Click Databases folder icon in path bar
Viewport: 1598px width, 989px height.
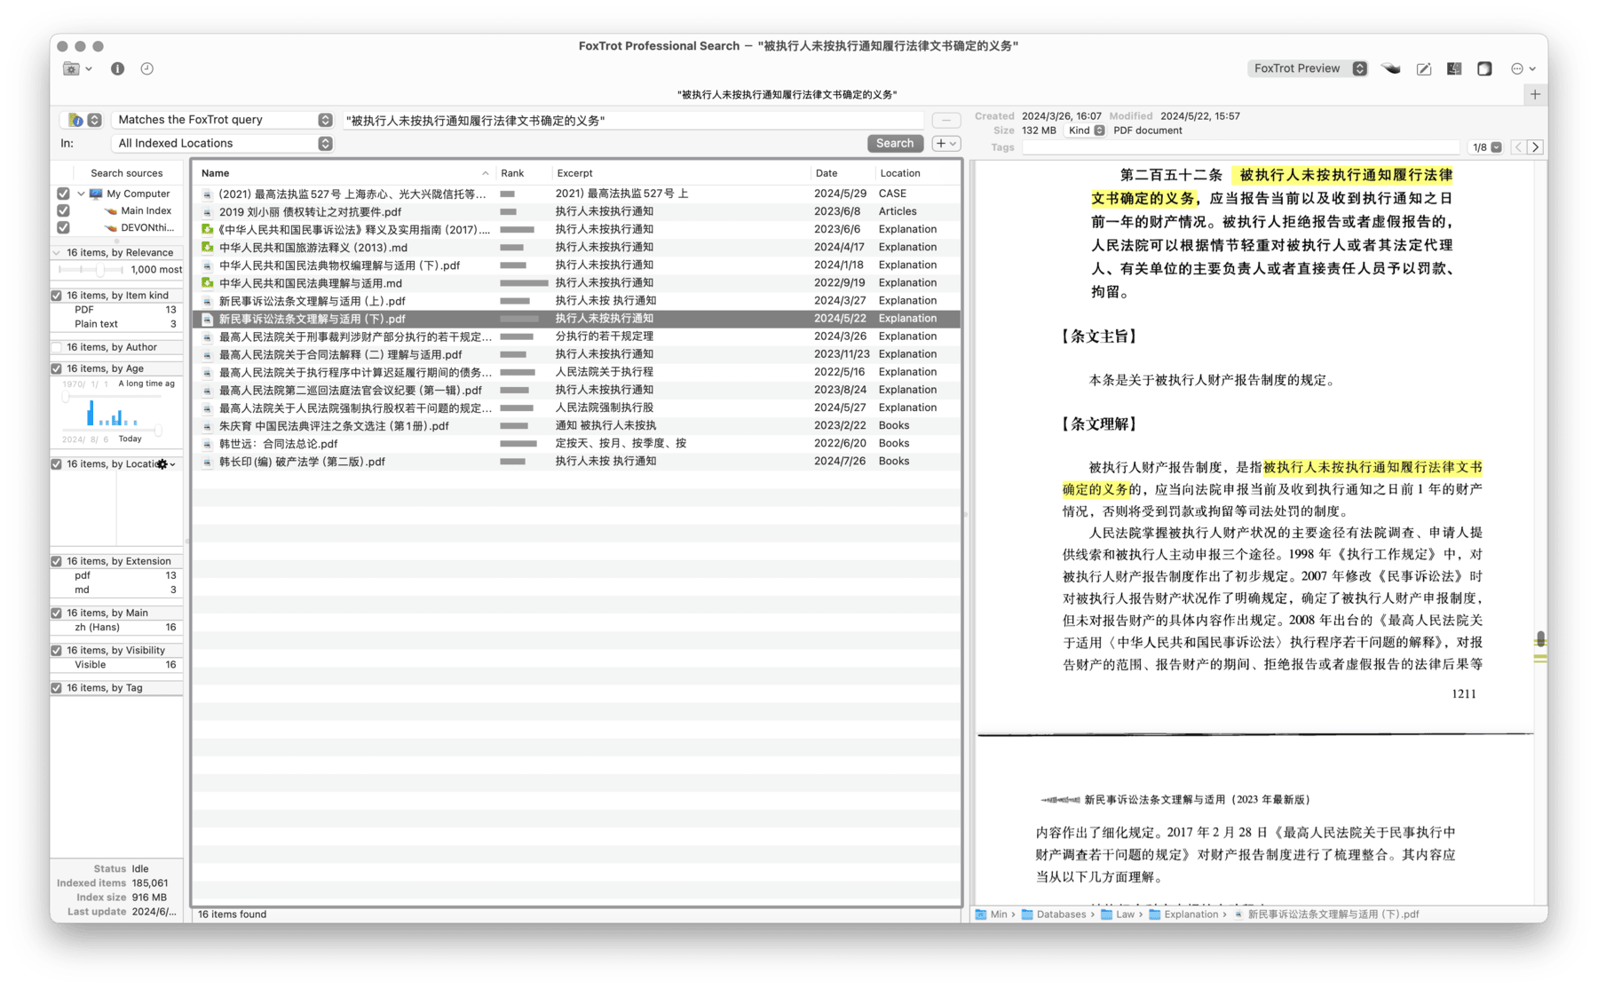[1027, 914]
